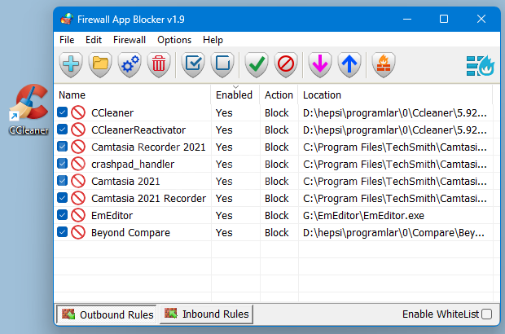
Task: Select the Beyond Compare rule row
Action: (274, 232)
